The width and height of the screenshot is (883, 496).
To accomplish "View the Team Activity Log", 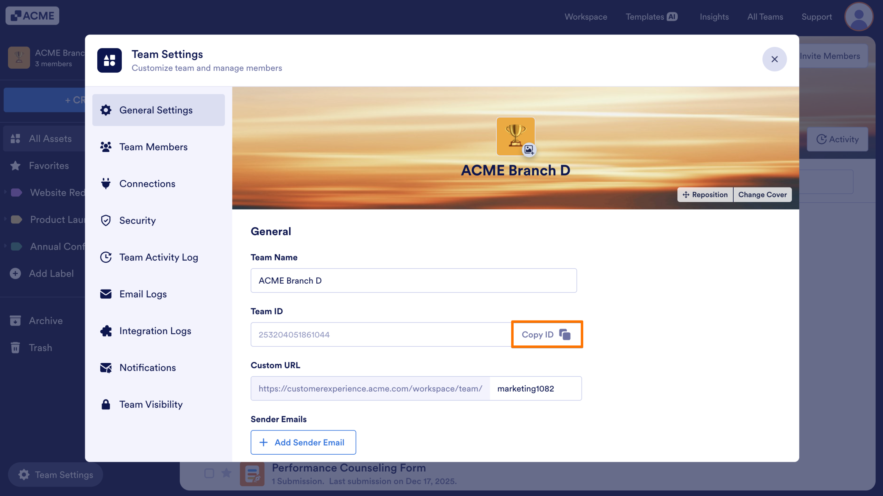I will click(159, 257).
